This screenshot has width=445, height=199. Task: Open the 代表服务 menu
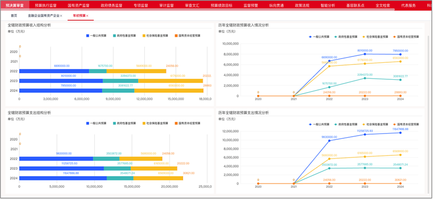tap(408, 5)
